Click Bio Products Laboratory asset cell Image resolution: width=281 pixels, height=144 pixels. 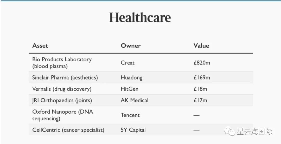62,63
